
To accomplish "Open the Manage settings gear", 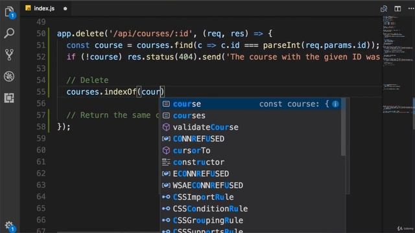I will pyautogui.click(x=10, y=226).
